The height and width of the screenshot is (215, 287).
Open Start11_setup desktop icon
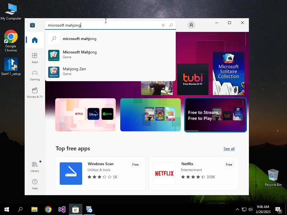point(11,67)
